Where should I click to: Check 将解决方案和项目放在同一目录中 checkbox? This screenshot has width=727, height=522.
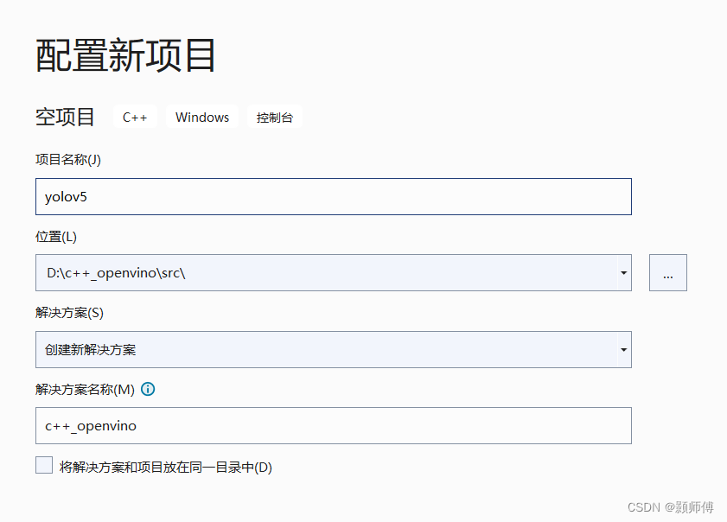click(44, 465)
